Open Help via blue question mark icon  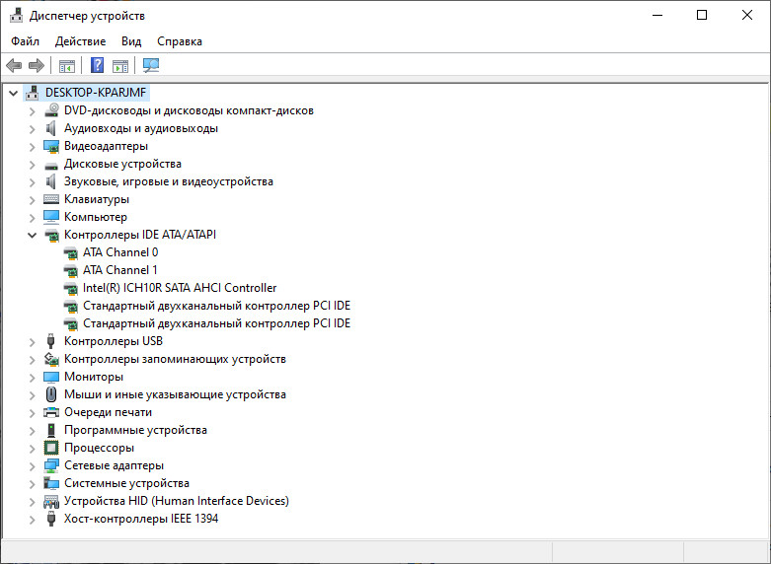pyautogui.click(x=98, y=65)
